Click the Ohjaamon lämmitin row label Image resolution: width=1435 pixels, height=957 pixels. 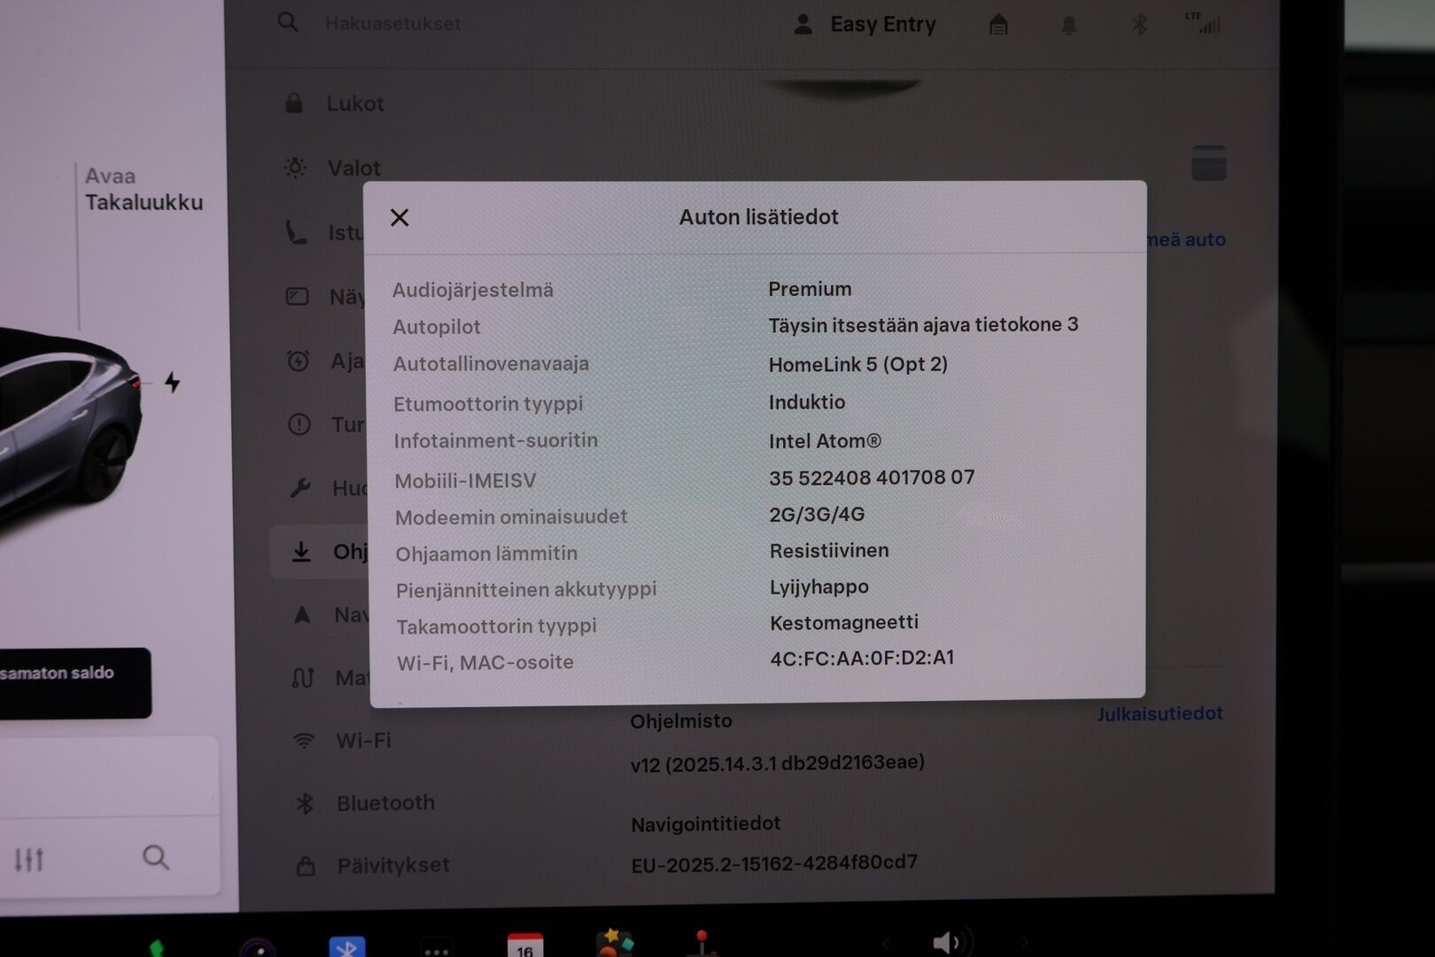pyautogui.click(x=486, y=554)
